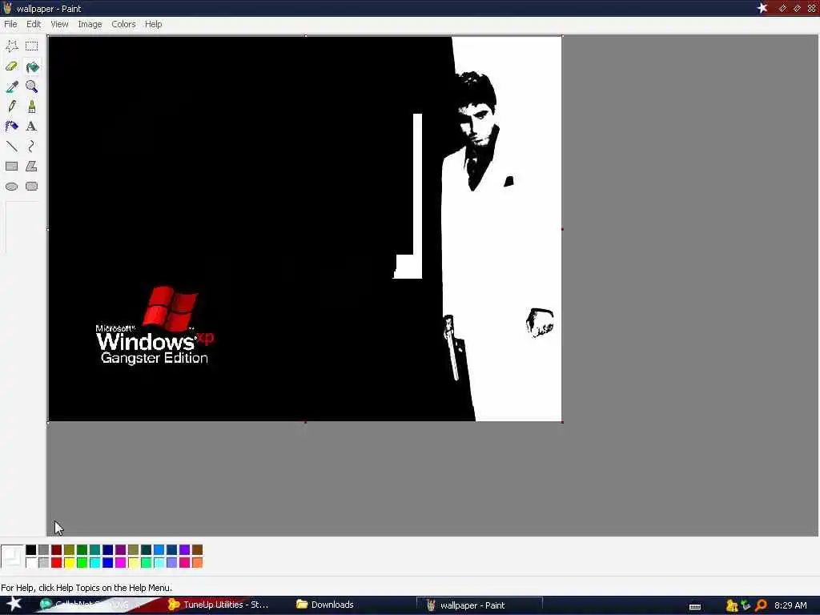Select the Free-Form Select tool
Viewport: 820px width, 615px height.
coord(11,46)
